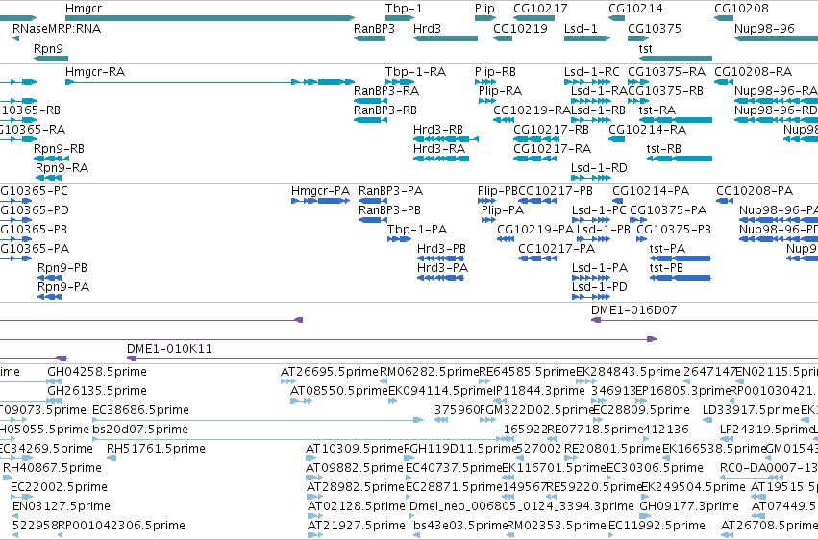Screen dimensions: 818x540
Task: Select the RanBP3-RA transcript label
Action: tap(386, 91)
